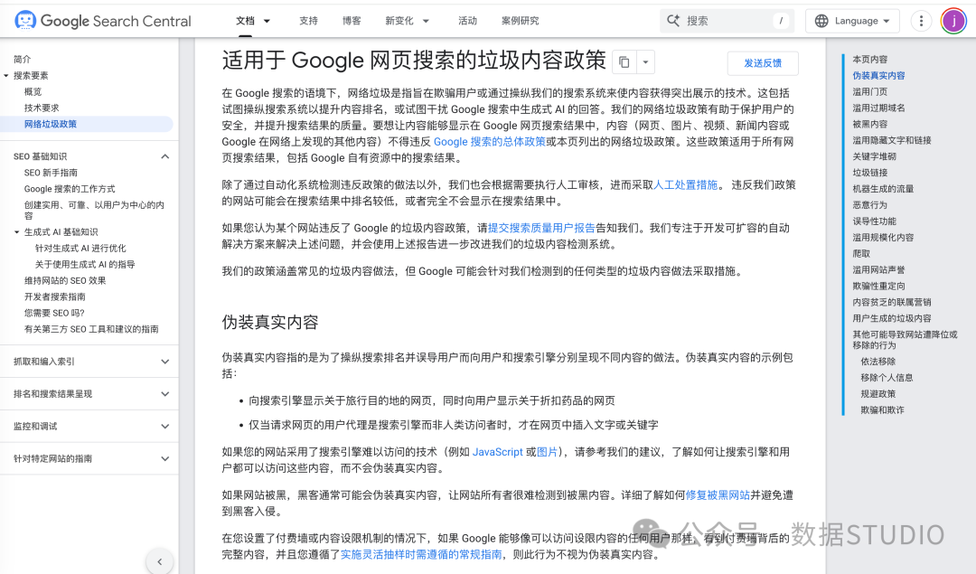976x574 pixels.
Task: Follow the 实施灵活抽样时需遵循的常规指南 link
Action: 421,554
